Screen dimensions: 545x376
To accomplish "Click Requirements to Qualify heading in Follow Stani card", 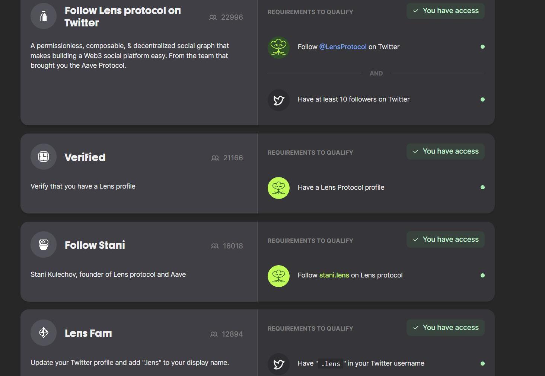I will 310,241.
